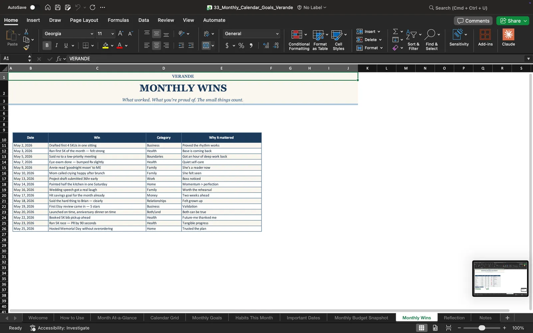Undo the last action
This screenshot has height=333, width=533.
coord(78,7)
